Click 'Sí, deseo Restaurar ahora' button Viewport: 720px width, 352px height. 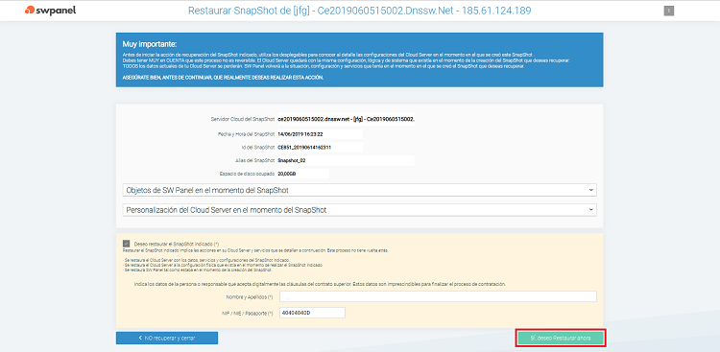[561, 338]
